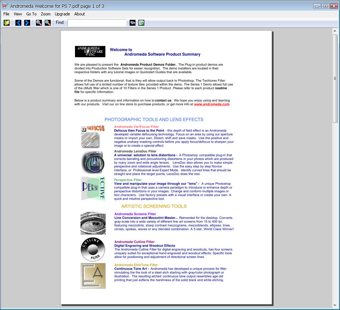Click the bold 'Defocus then Focus to the Point' text

tap(139, 131)
